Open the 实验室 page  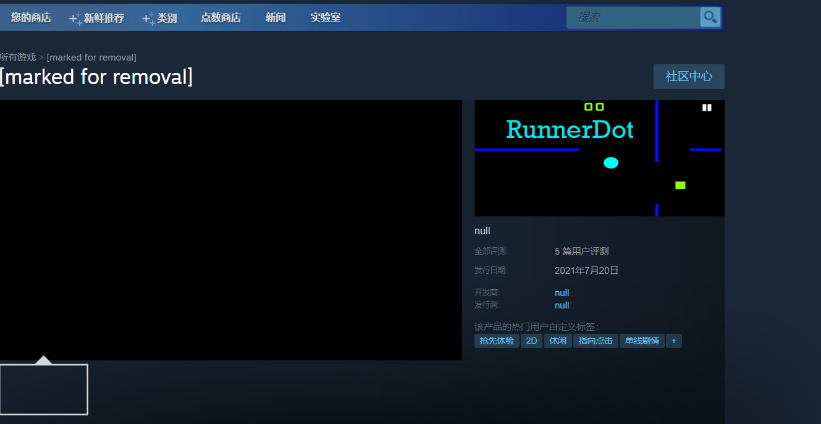[x=325, y=18]
